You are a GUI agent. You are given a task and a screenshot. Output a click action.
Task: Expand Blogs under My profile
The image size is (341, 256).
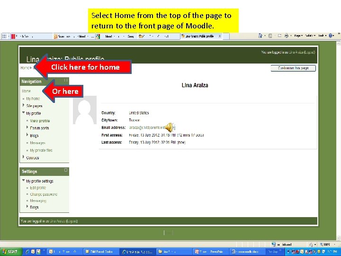point(27,135)
